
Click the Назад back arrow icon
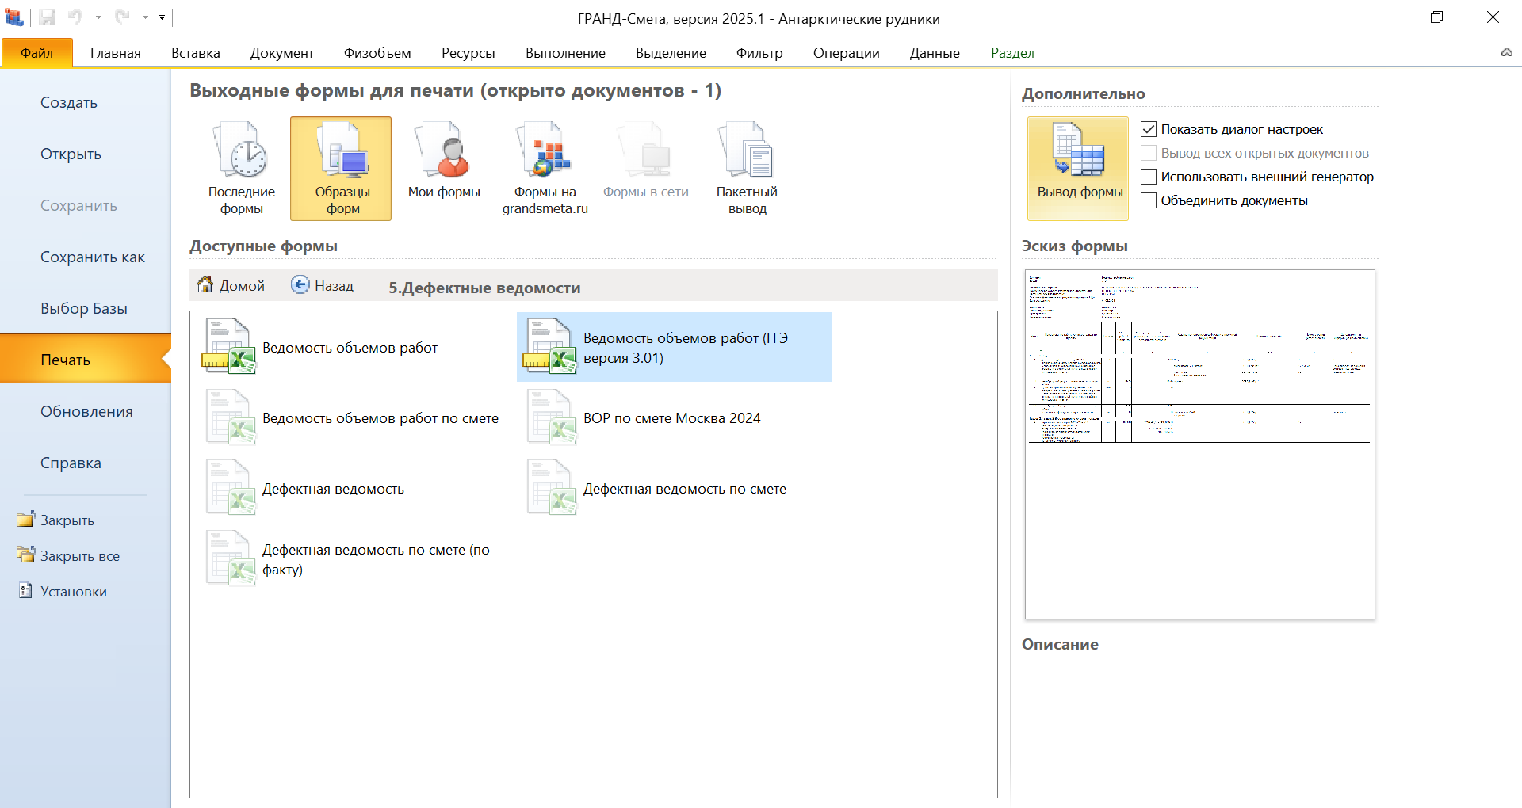(x=300, y=284)
